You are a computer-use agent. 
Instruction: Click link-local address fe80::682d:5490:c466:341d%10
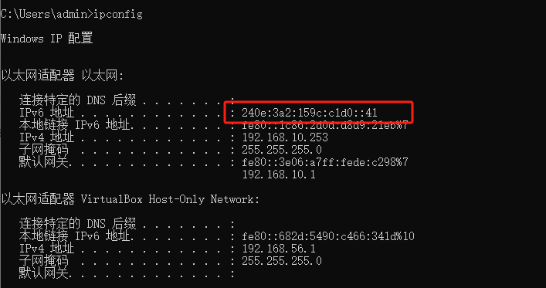(x=328, y=236)
